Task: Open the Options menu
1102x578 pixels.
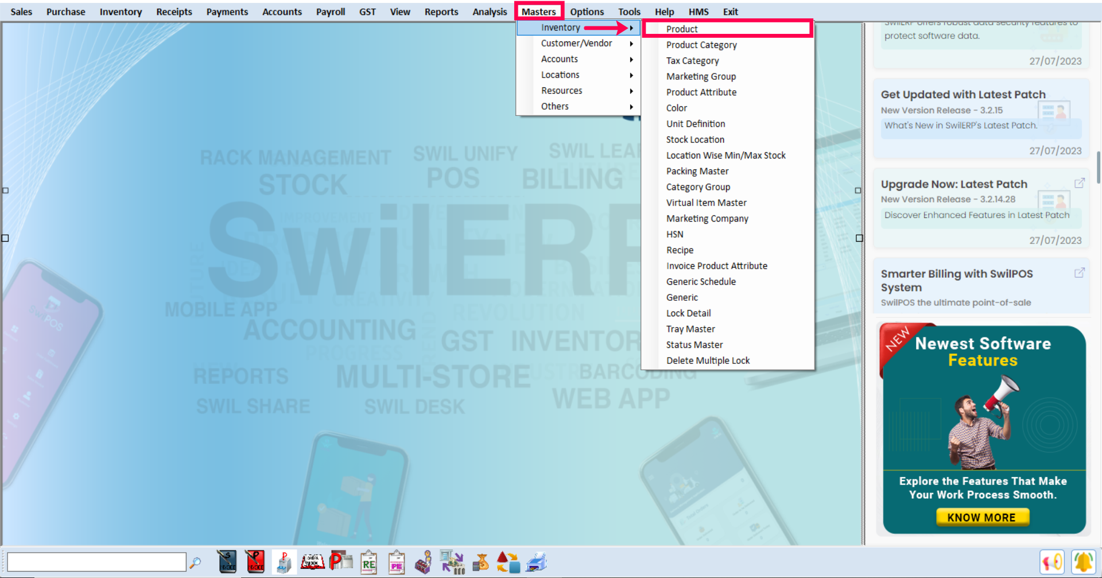Action: (x=587, y=11)
